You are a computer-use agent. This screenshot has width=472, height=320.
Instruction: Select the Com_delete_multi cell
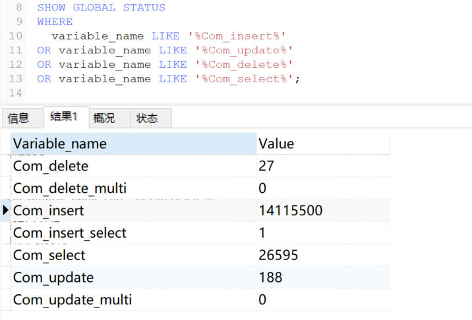pos(133,188)
